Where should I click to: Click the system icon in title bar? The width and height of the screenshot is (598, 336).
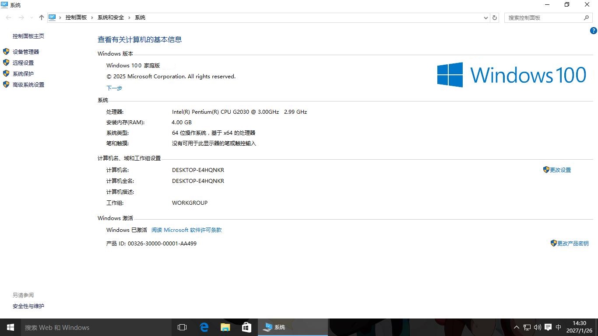[x=5, y=5]
